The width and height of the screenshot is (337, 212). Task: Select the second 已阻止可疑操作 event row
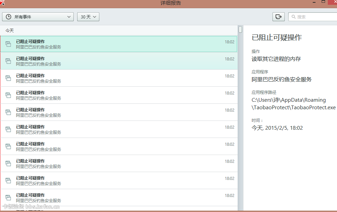pos(118,61)
